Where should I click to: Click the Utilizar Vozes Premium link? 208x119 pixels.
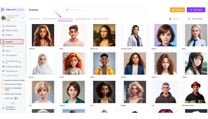click(13, 94)
